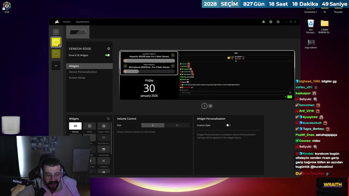Screen dimensions: 349x196
Task: Expand the iCUE sidebar chevron
Action: pos(56,32)
